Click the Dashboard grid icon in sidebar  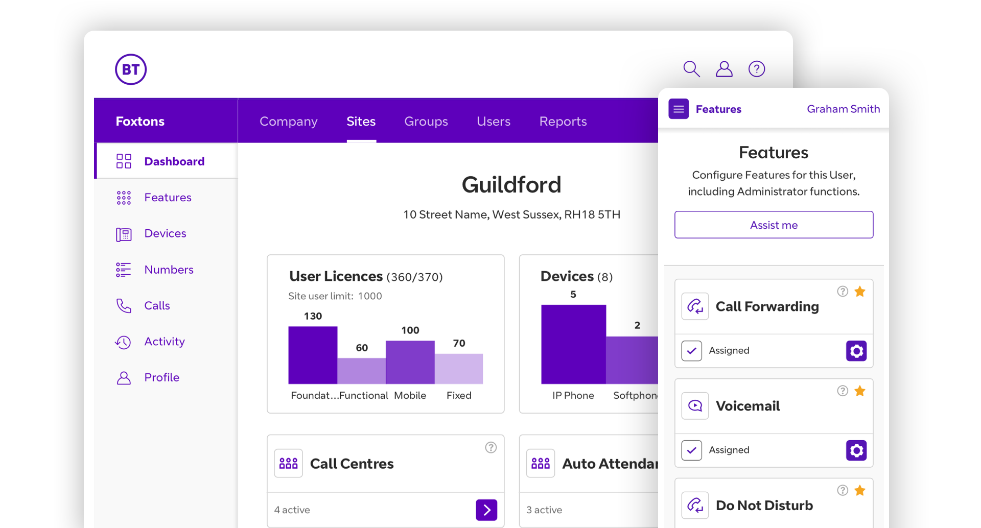124,161
